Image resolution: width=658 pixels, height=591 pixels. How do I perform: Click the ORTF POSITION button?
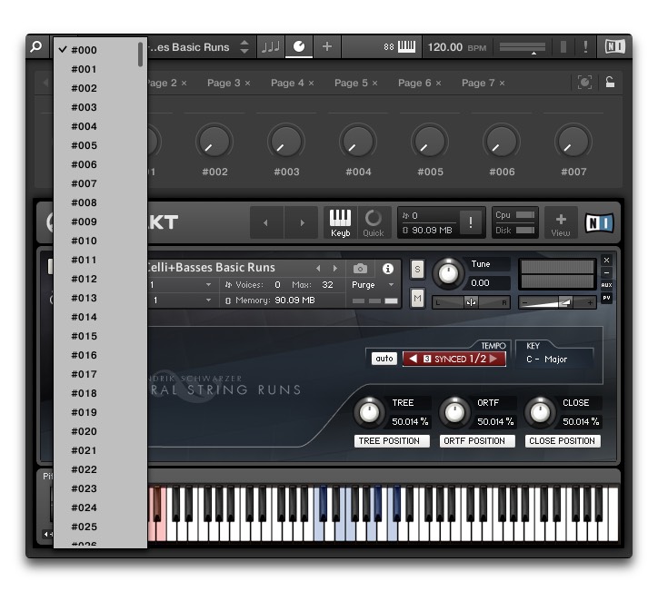(x=477, y=441)
